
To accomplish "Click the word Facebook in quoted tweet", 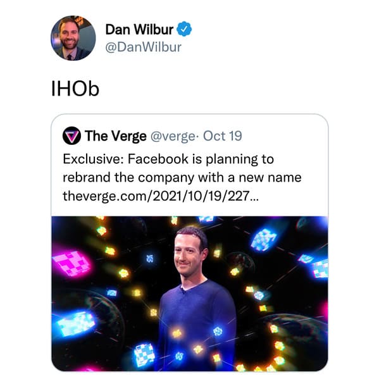I will [158, 159].
